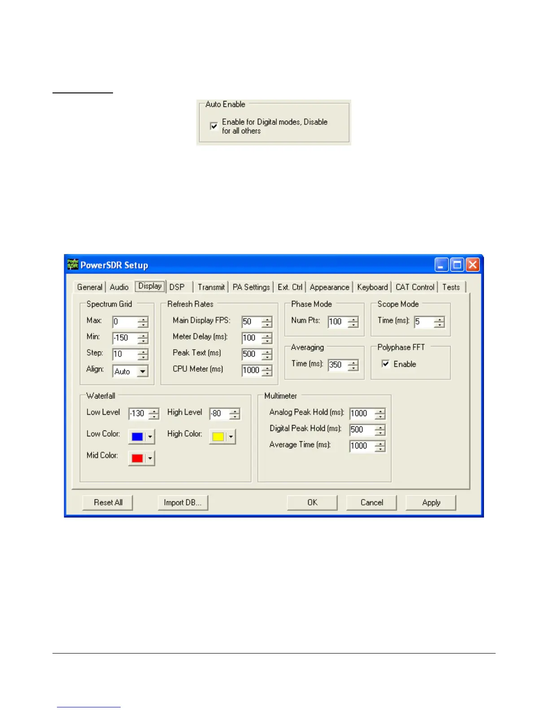The height and width of the screenshot is (711, 549).
Task: Click the Digital Peak Hold spinner arrows
Action: tap(380, 430)
